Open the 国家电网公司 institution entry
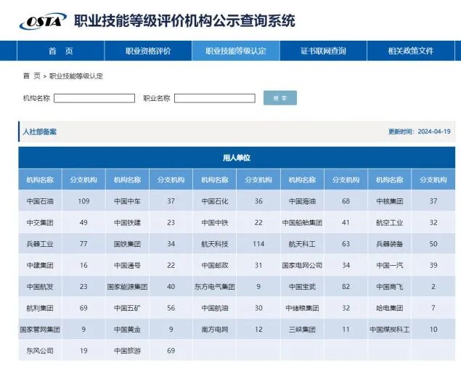Viewport: 461px width, 366px height. tap(302, 266)
